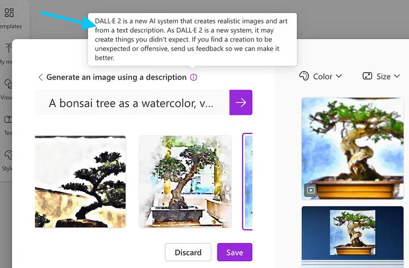Expand the Size dropdown
Image resolution: width=409 pixels, height=268 pixels.
(381, 76)
